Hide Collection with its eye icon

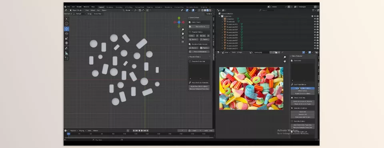(x=315, y=16)
